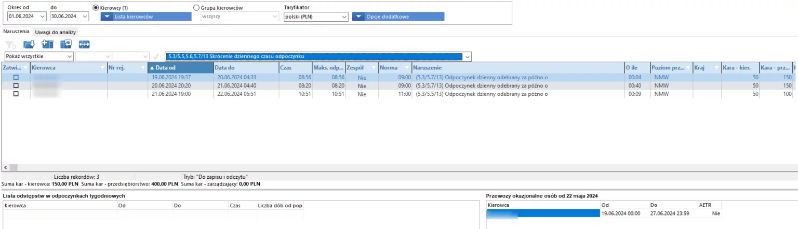
Task: Click the clear filter funnel toolbar icon
Action: pyautogui.click(x=10, y=45)
